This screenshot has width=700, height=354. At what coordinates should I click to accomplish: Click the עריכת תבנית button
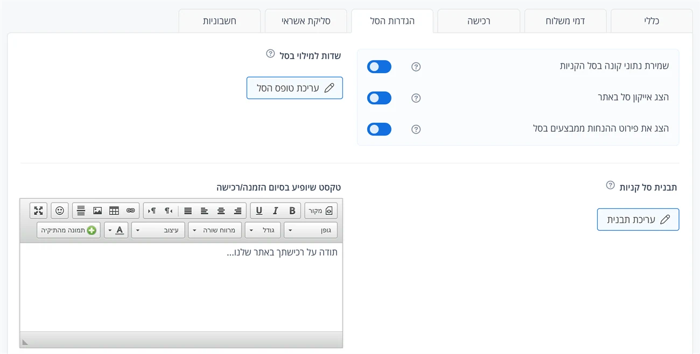coord(638,220)
